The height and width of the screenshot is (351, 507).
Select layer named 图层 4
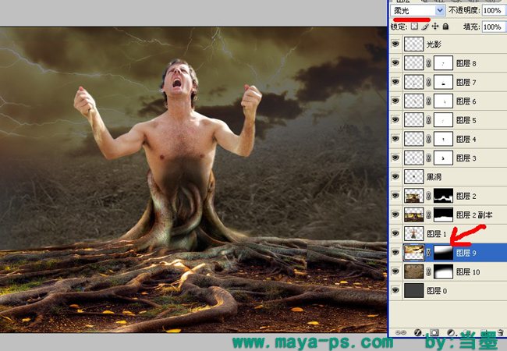coord(466,140)
